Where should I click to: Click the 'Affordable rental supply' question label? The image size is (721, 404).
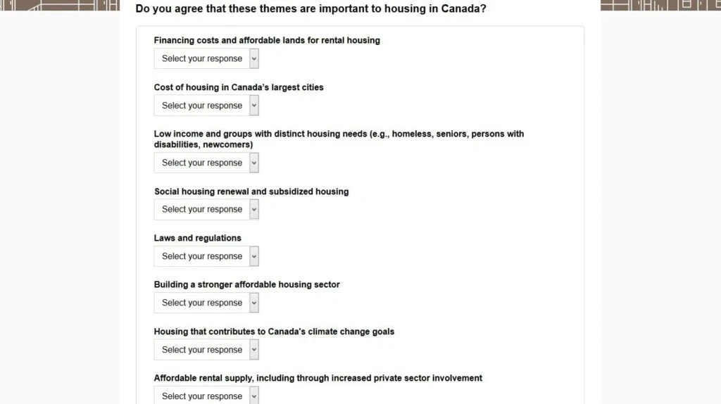coord(318,378)
